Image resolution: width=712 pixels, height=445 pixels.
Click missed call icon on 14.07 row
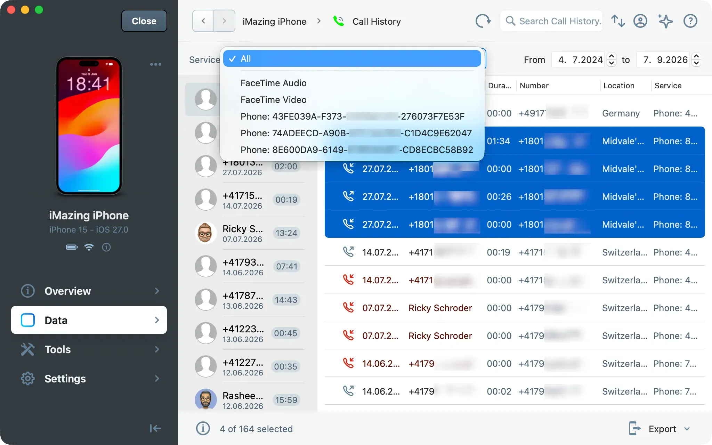pyautogui.click(x=348, y=280)
